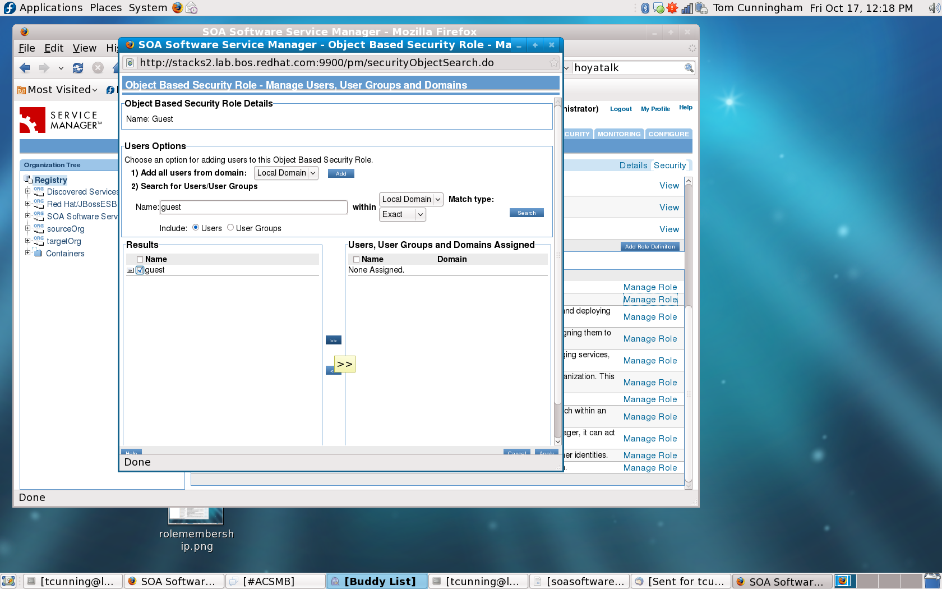
Task: Click the bookmark star in popup address bar
Action: [554, 63]
